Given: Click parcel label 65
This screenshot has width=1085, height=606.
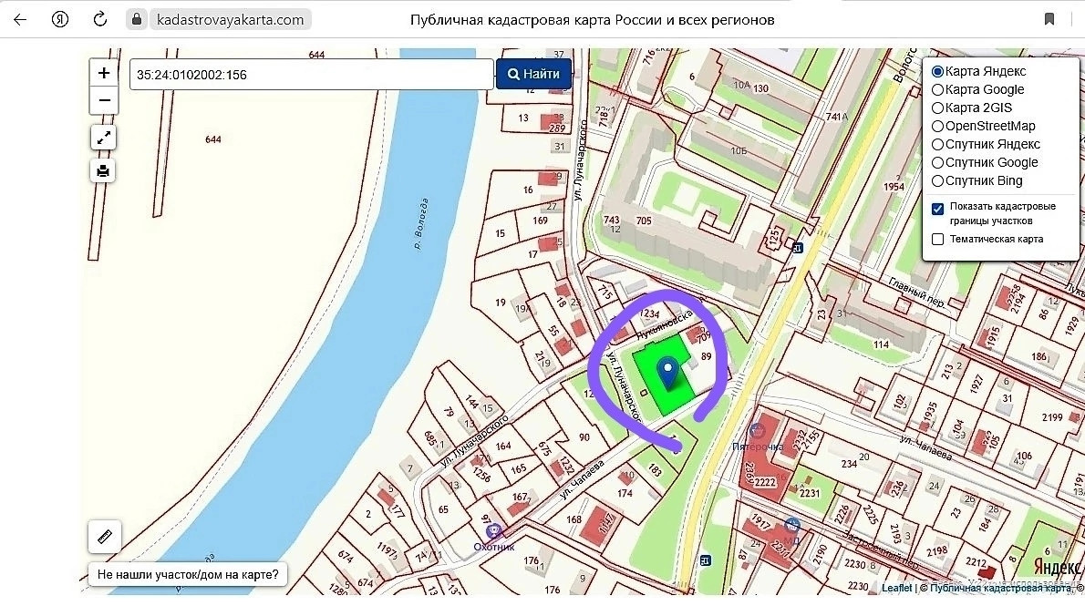Looking at the screenshot, I should point(443,509).
